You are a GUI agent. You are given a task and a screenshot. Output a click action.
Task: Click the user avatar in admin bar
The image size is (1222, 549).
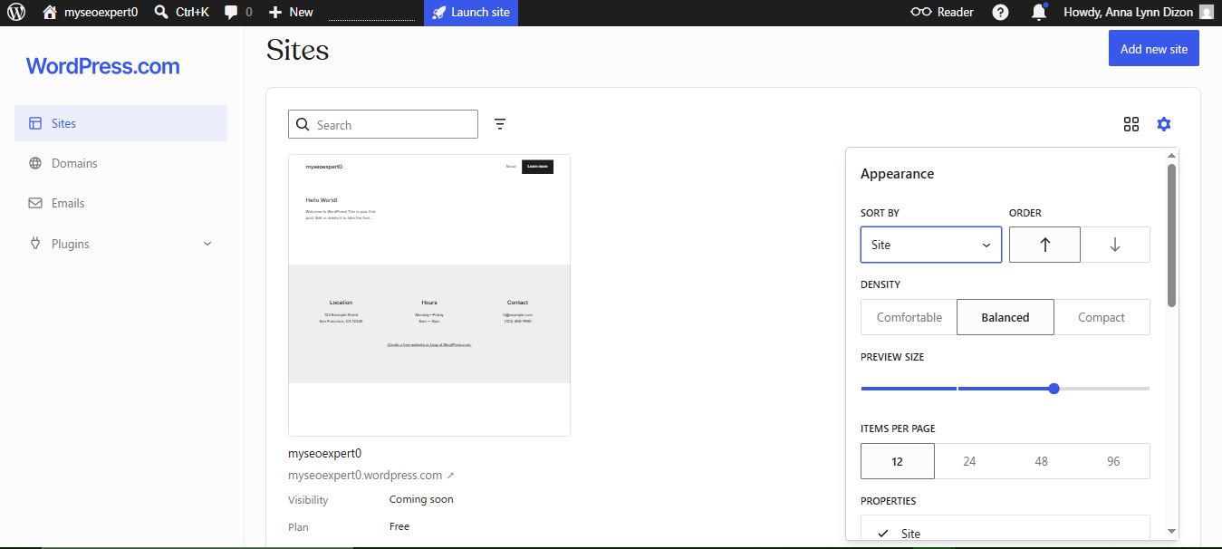coord(1206,13)
